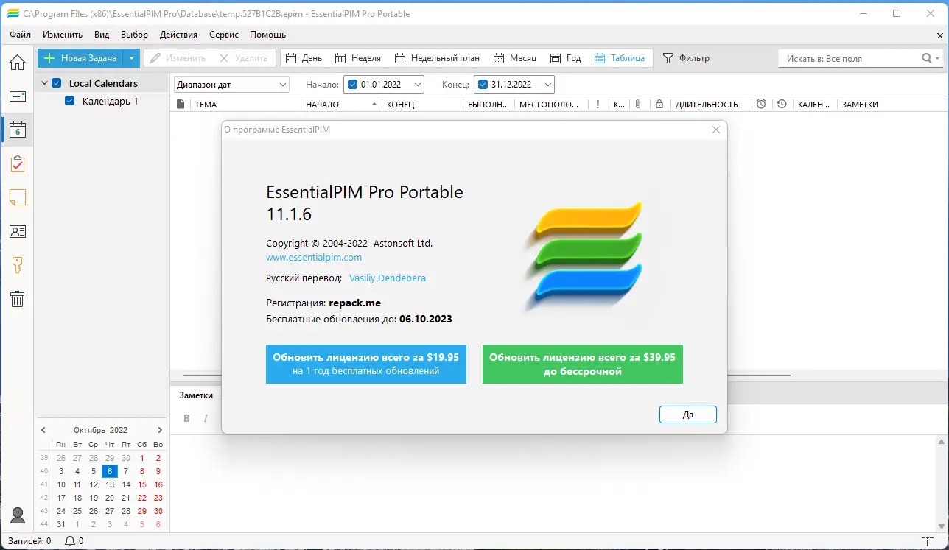Open the Диапазон дат dropdown
Image resolution: width=949 pixels, height=550 pixels.
pos(283,84)
